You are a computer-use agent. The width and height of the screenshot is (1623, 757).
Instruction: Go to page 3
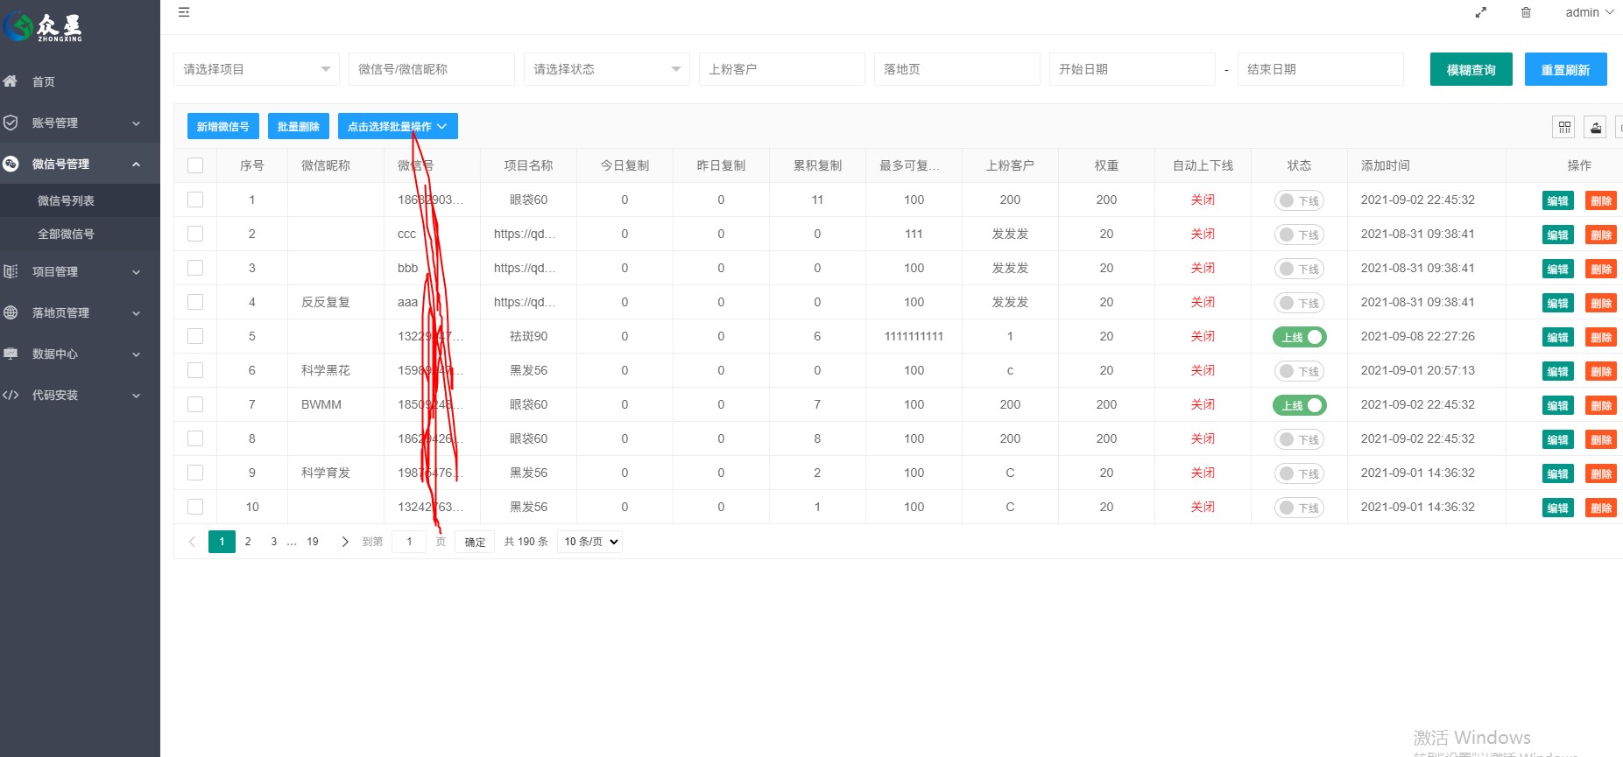click(x=273, y=542)
